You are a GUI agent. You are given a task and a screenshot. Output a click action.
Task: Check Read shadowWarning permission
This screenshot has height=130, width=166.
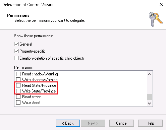pyautogui.click(x=18, y=74)
